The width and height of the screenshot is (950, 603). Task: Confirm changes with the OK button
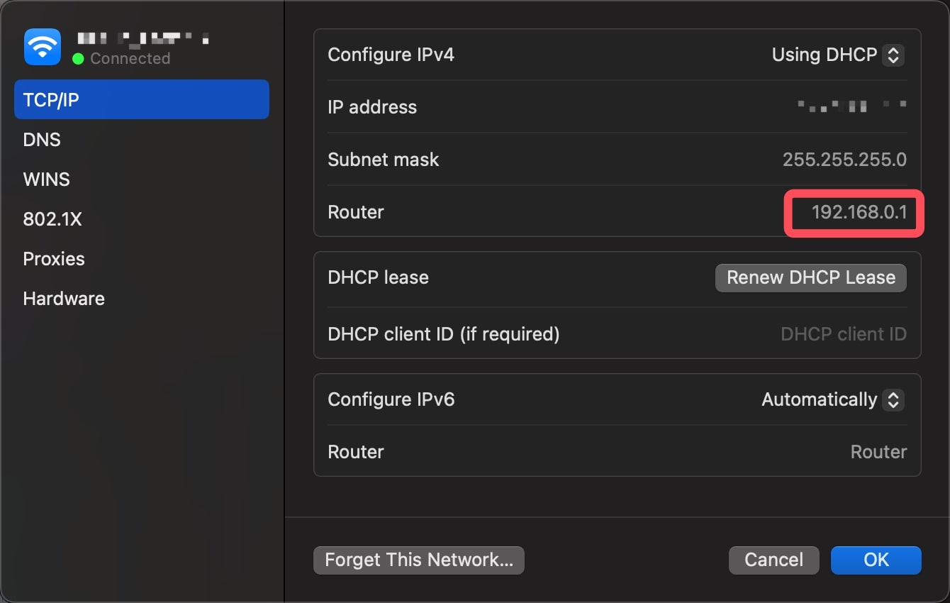pyautogui.click(x=876, y=560)
